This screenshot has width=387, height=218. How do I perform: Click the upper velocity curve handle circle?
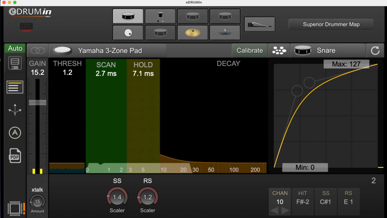[x=309, y=82]
